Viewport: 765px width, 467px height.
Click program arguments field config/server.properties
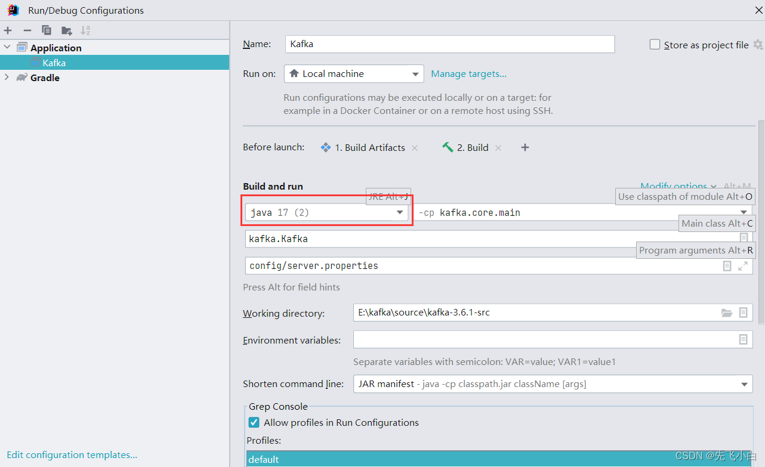click(x=499, y=265)
